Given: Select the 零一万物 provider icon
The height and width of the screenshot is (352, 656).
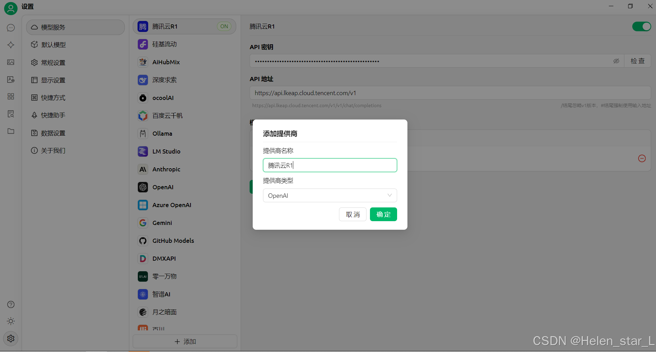Looking at the screenshot, I should pos(143,276).
